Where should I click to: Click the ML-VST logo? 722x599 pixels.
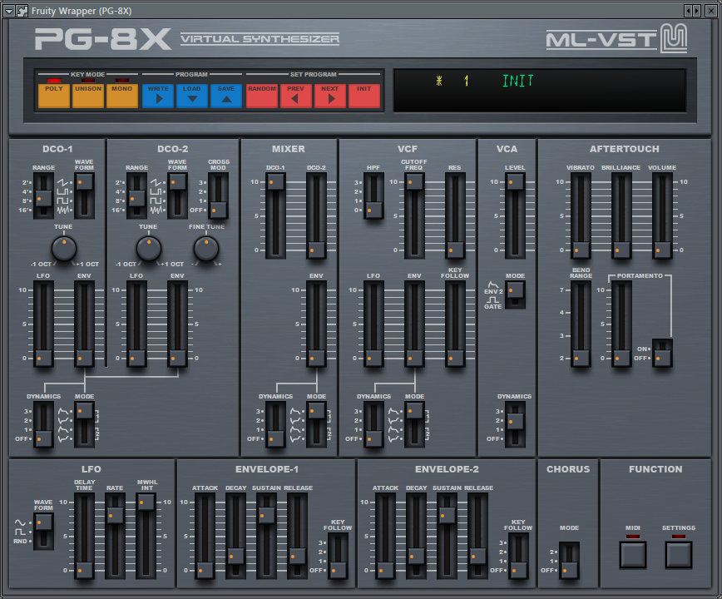click(x=616, y=39)
